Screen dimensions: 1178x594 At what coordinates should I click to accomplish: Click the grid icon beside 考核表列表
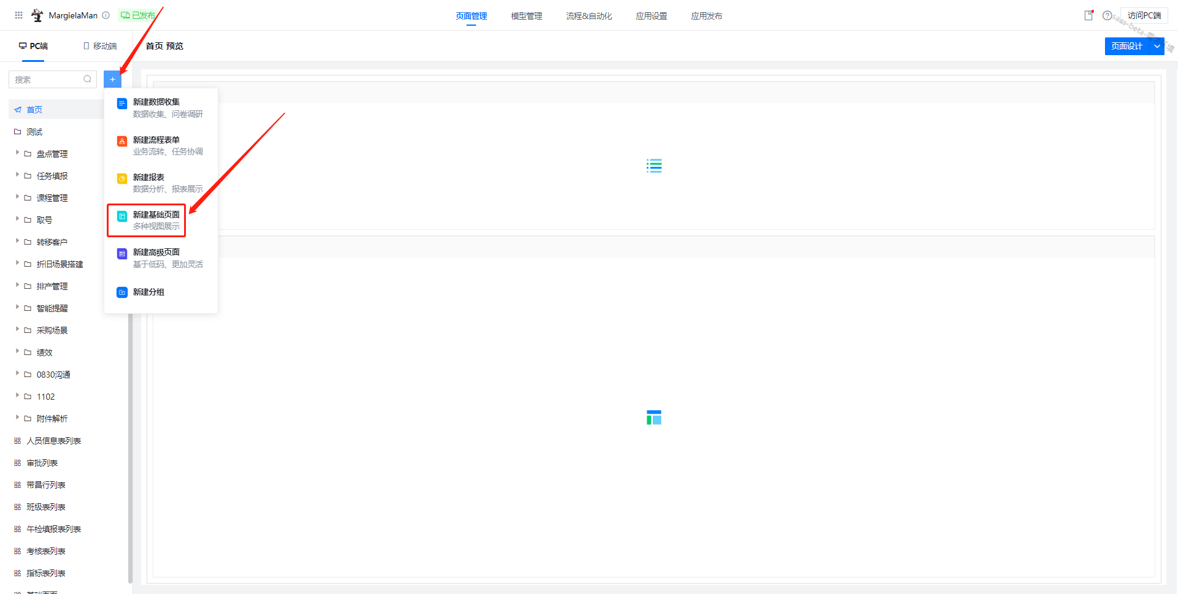point(18,551)
